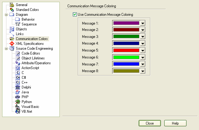Click the Behavior diagram icon
Viewport: 199px width, 130px height.
18,19
